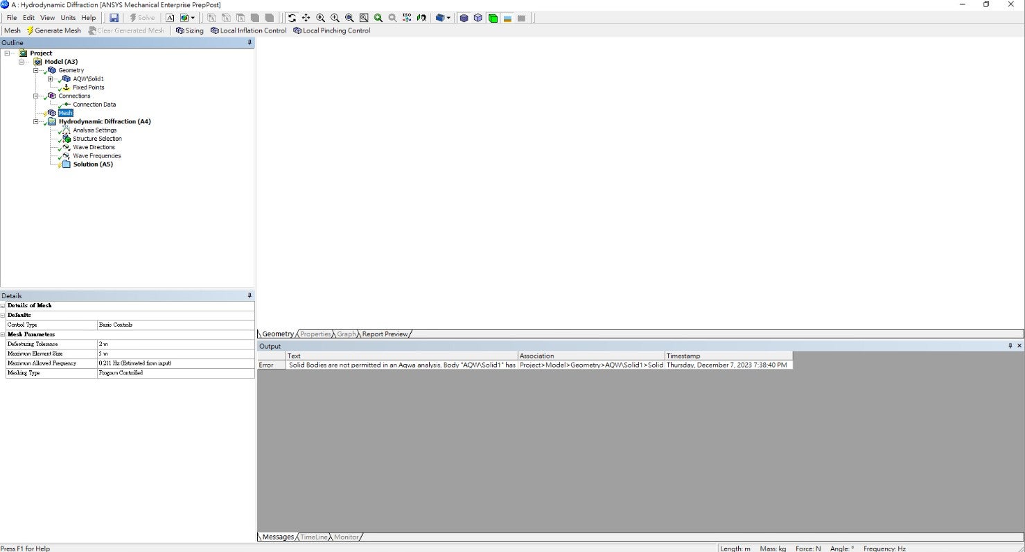
Task: Add a Sizing mesh control
Action: click(190, 31)
